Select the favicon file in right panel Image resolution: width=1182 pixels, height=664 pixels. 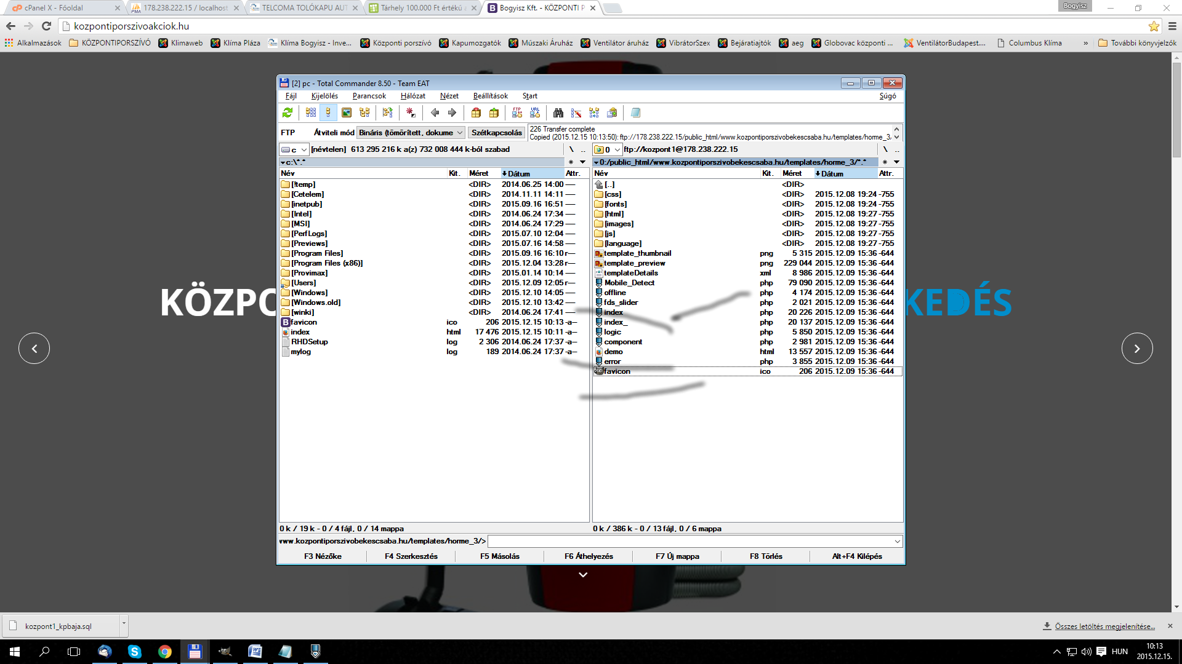(x=617, y=371)
